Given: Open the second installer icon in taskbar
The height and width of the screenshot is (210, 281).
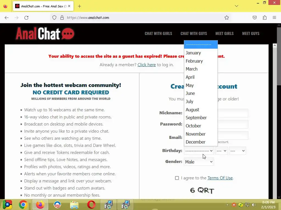Looking at the screenshot, I should coord(125,205).
